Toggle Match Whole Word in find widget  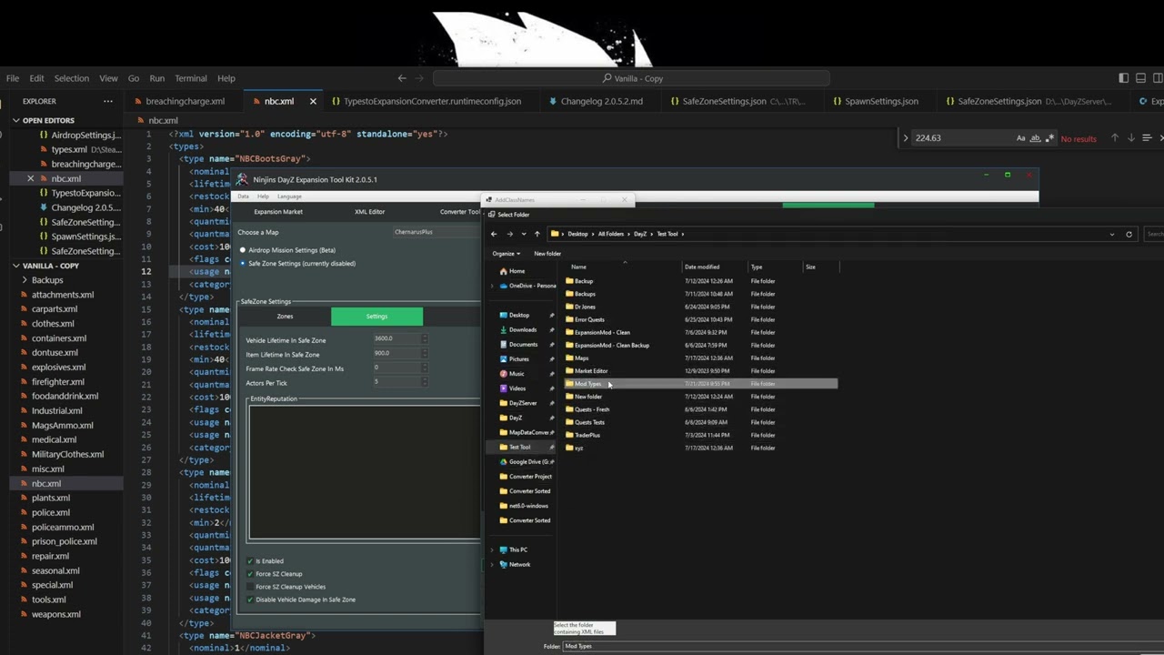[1035, 138]
